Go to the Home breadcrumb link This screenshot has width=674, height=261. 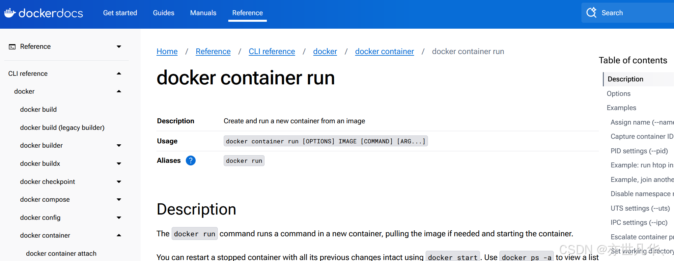[167, 51]
